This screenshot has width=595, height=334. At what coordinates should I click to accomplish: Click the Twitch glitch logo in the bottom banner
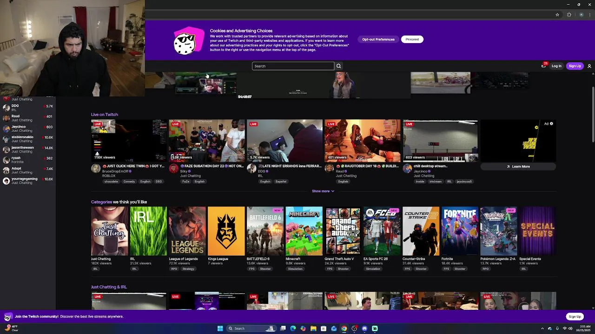point(7,317)
